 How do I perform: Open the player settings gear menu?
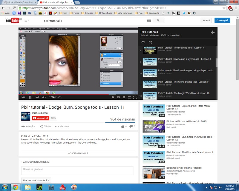(x=124, y=97)
